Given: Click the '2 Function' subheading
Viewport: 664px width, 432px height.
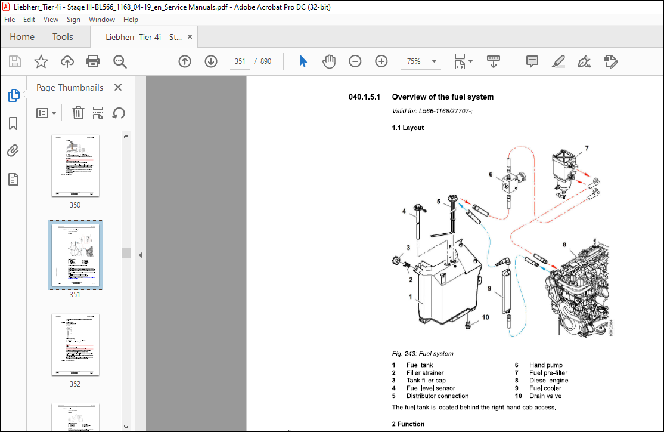Looking at the screenshot, I should 408,424.
